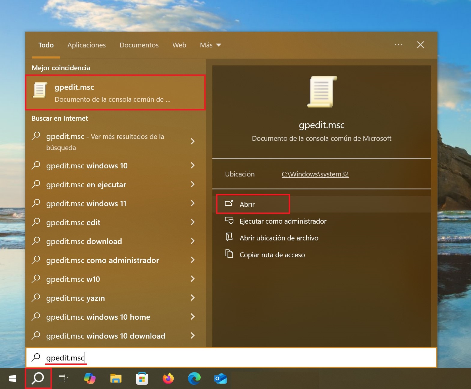Expand the Más dropdown filter
The image size is (471, 389).
(210, 45)
